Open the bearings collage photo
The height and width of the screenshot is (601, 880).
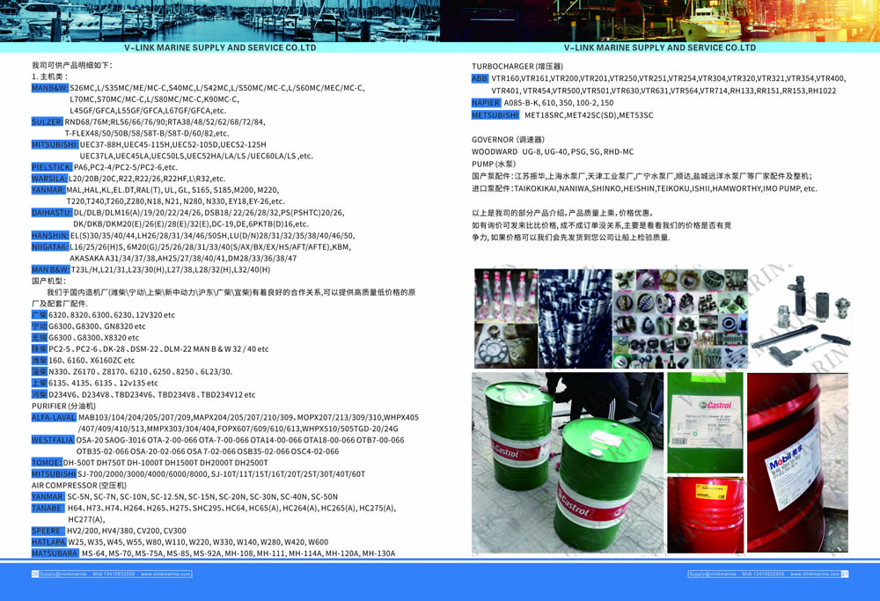click(680, 319)
